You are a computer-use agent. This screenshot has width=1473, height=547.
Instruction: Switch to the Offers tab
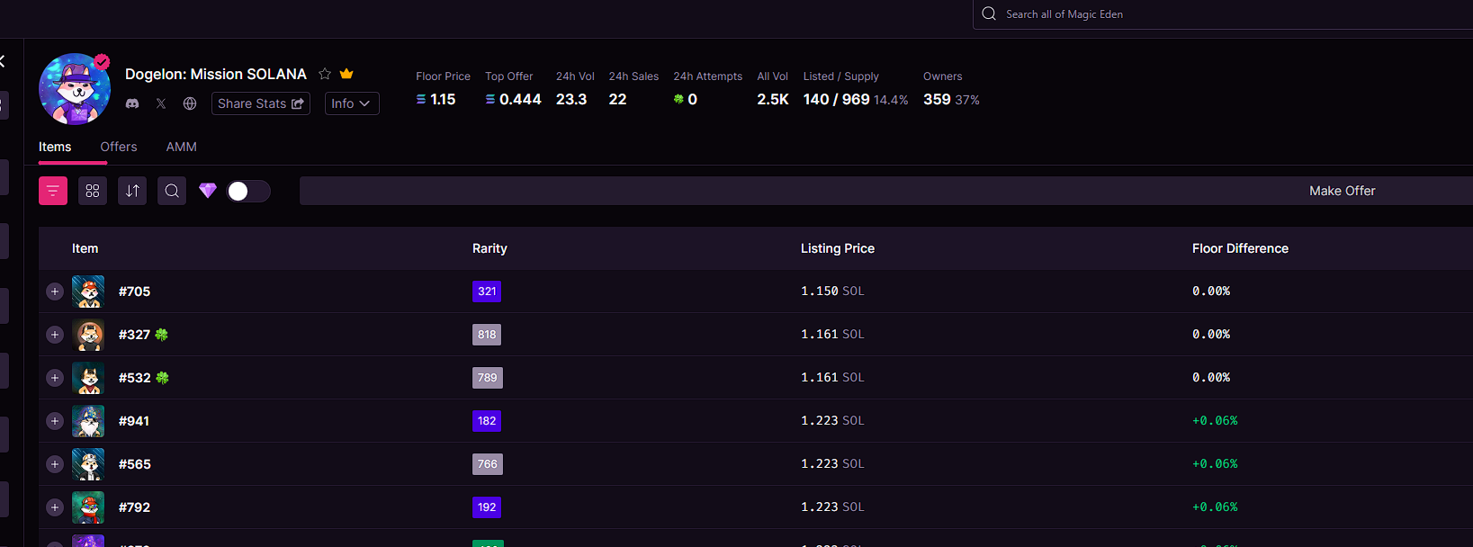(119, 147)
